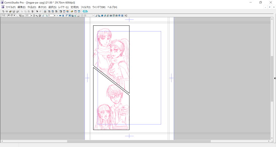276x147 pixels.
Task: Toggle the radial starburst lines snap icon
Action: tap(117, 16)
